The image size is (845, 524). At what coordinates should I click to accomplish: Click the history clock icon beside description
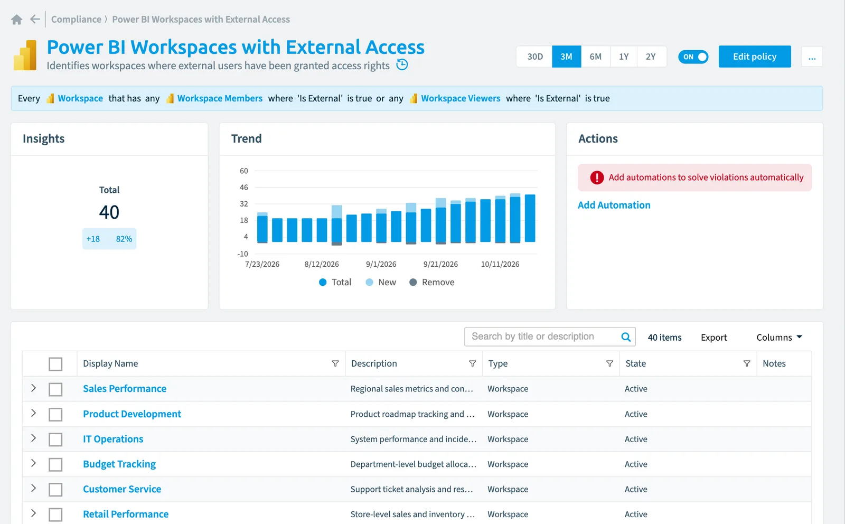[402, 65]
